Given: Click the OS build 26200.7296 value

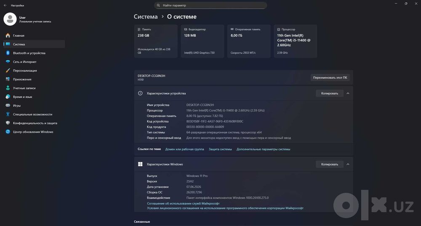Looking at the screenshot, I should tap(194, 192).
